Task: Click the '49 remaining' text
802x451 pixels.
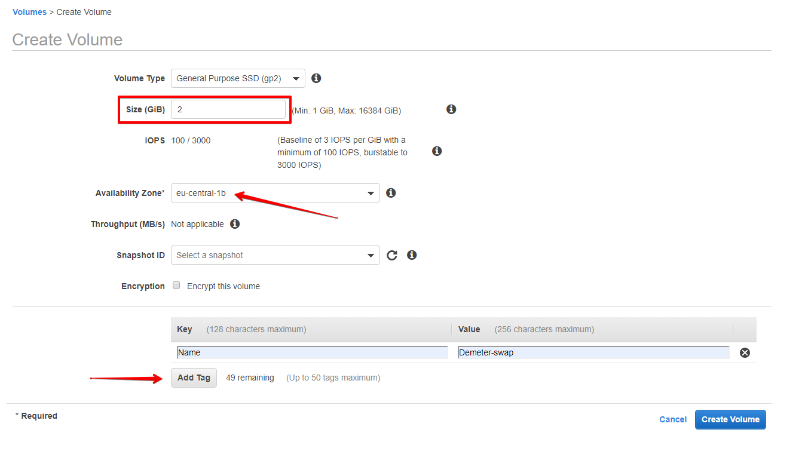Action: coord(250,378)
